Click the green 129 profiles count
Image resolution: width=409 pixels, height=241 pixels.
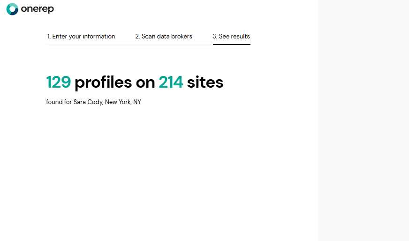click(59, 83)
